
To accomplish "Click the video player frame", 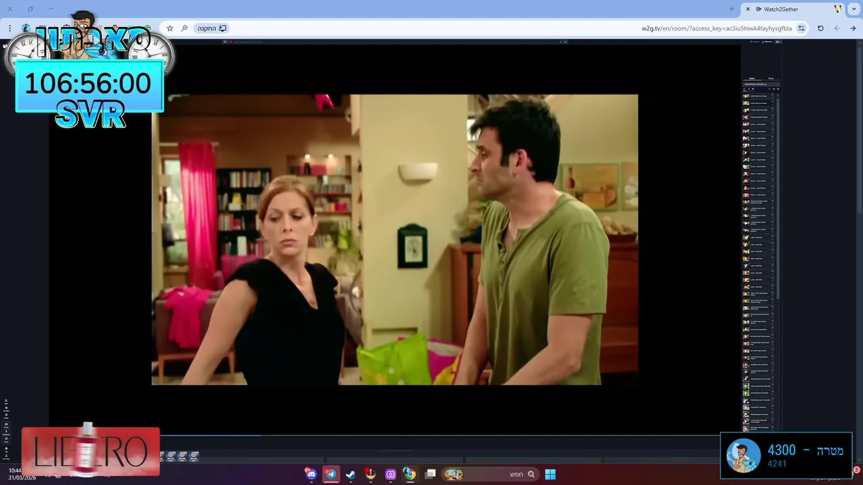I will pyautogui.click(x=394, y=239).
